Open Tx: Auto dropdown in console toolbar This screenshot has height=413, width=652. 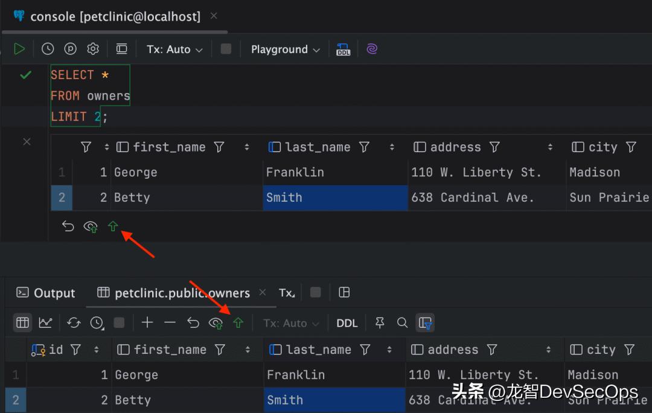point(174,50)
